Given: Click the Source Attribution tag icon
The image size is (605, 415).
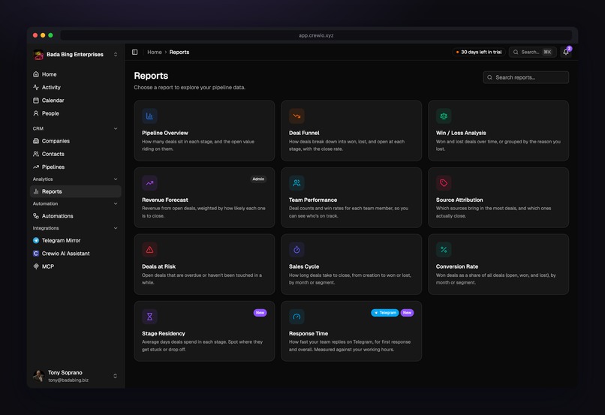Looking at the screenshot, I should pos(444,183).
